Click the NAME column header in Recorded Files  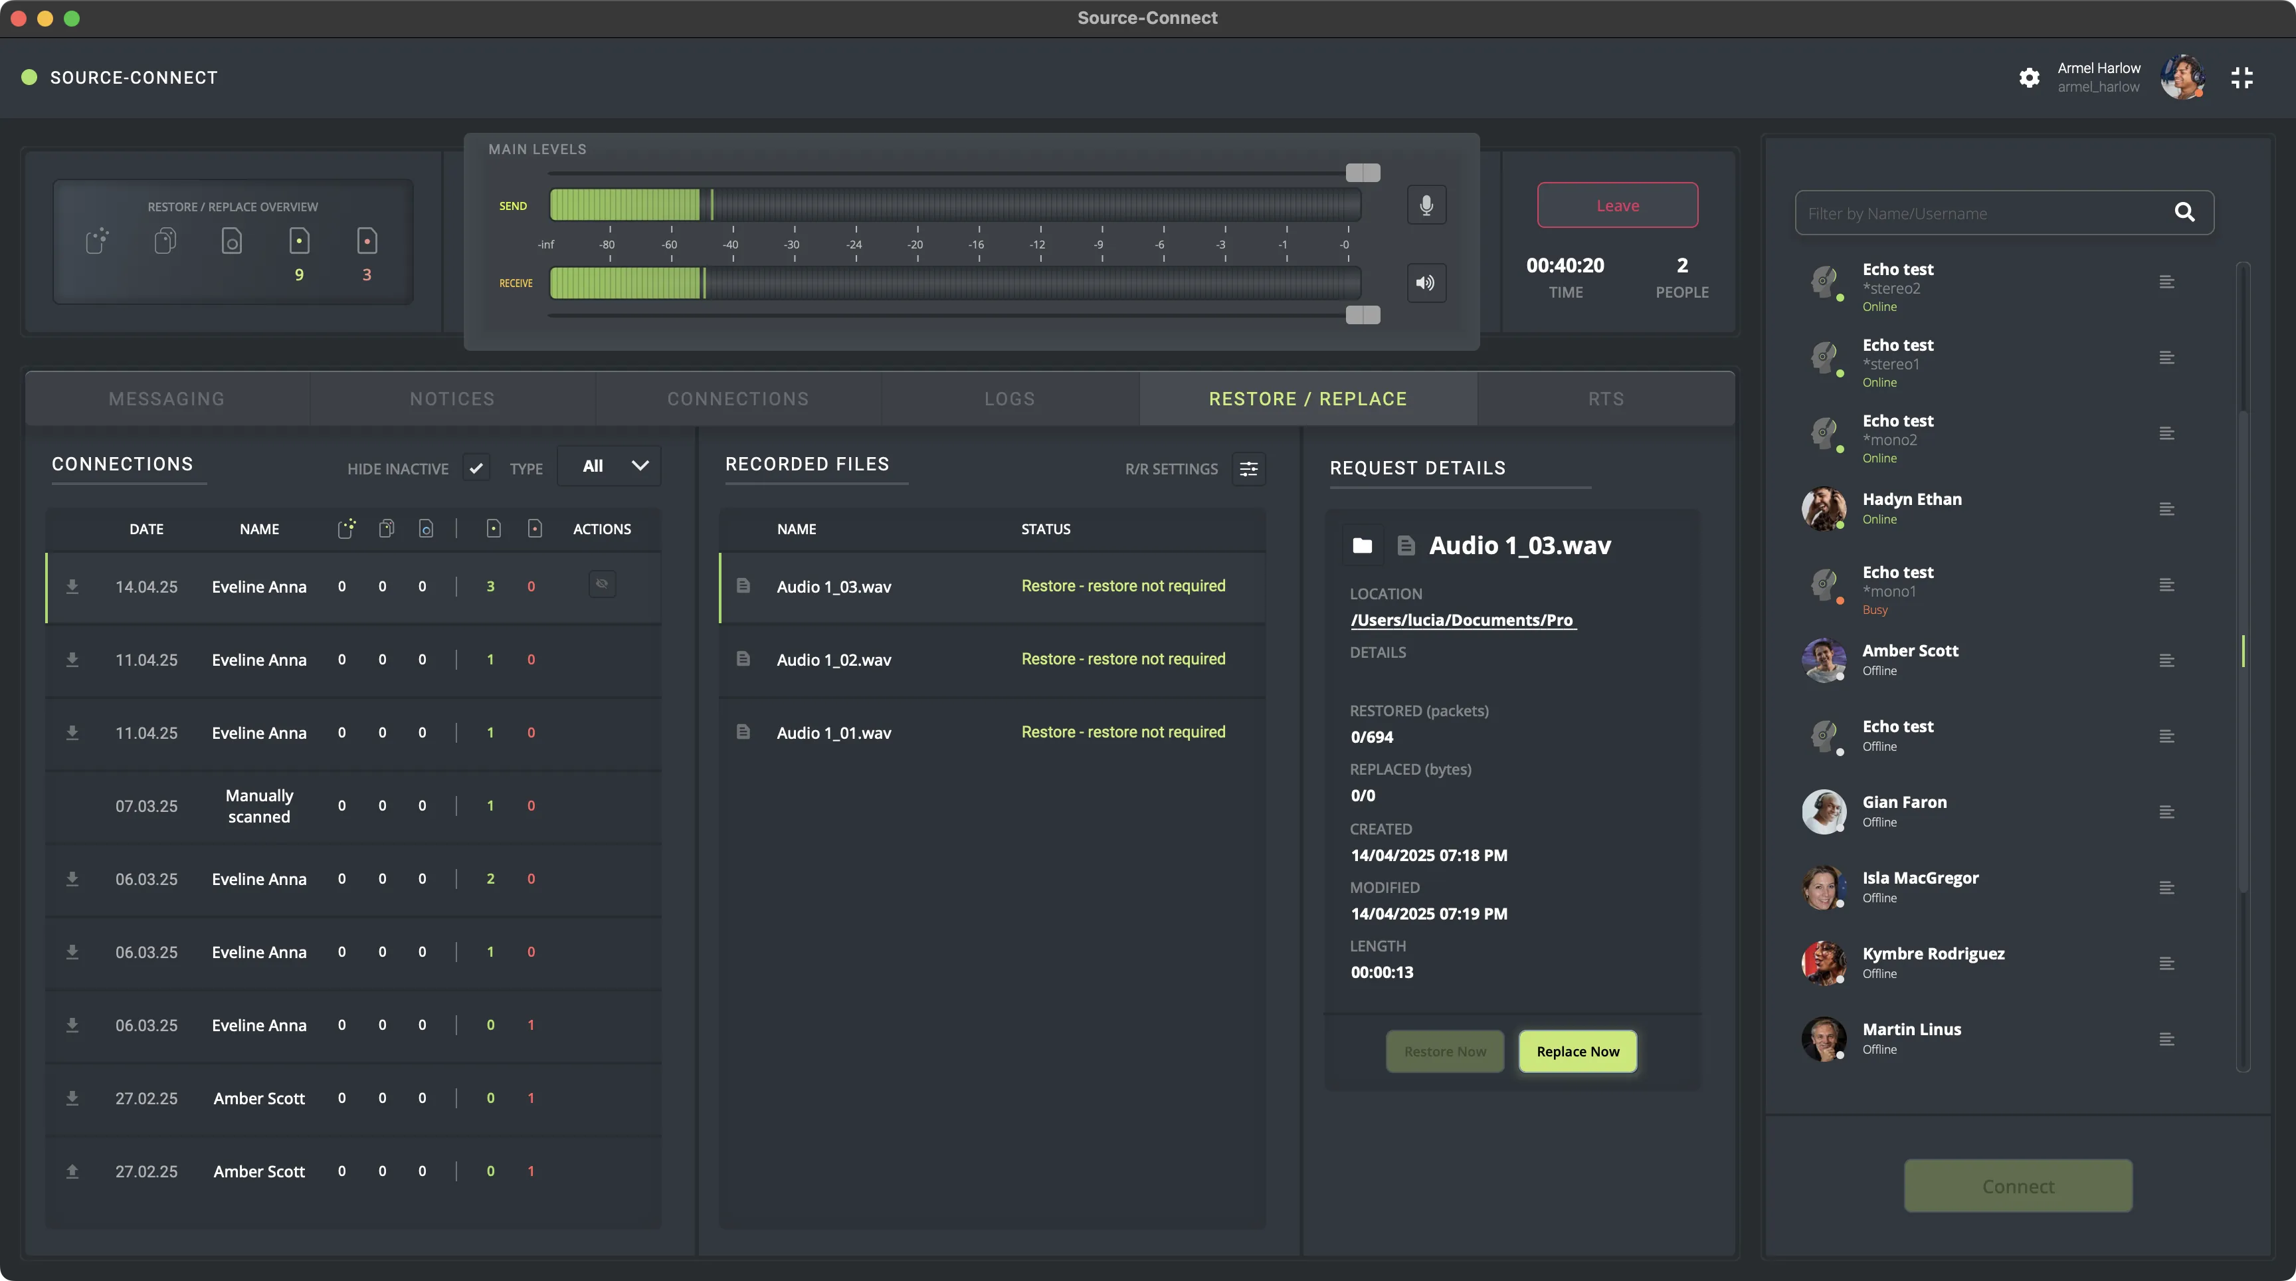[x=796, y=529]
